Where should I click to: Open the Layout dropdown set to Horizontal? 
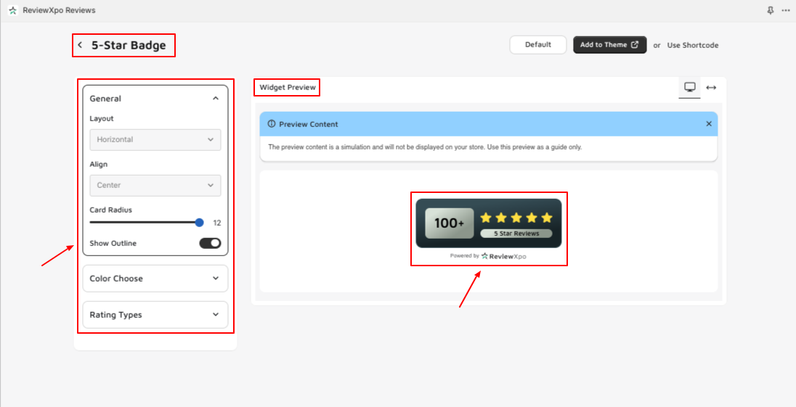(x=155, y=140)
